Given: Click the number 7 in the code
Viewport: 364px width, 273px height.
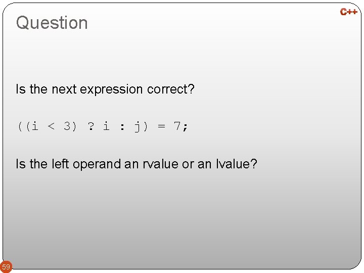Looking at the screenshot, I should [x=176, y=126].
